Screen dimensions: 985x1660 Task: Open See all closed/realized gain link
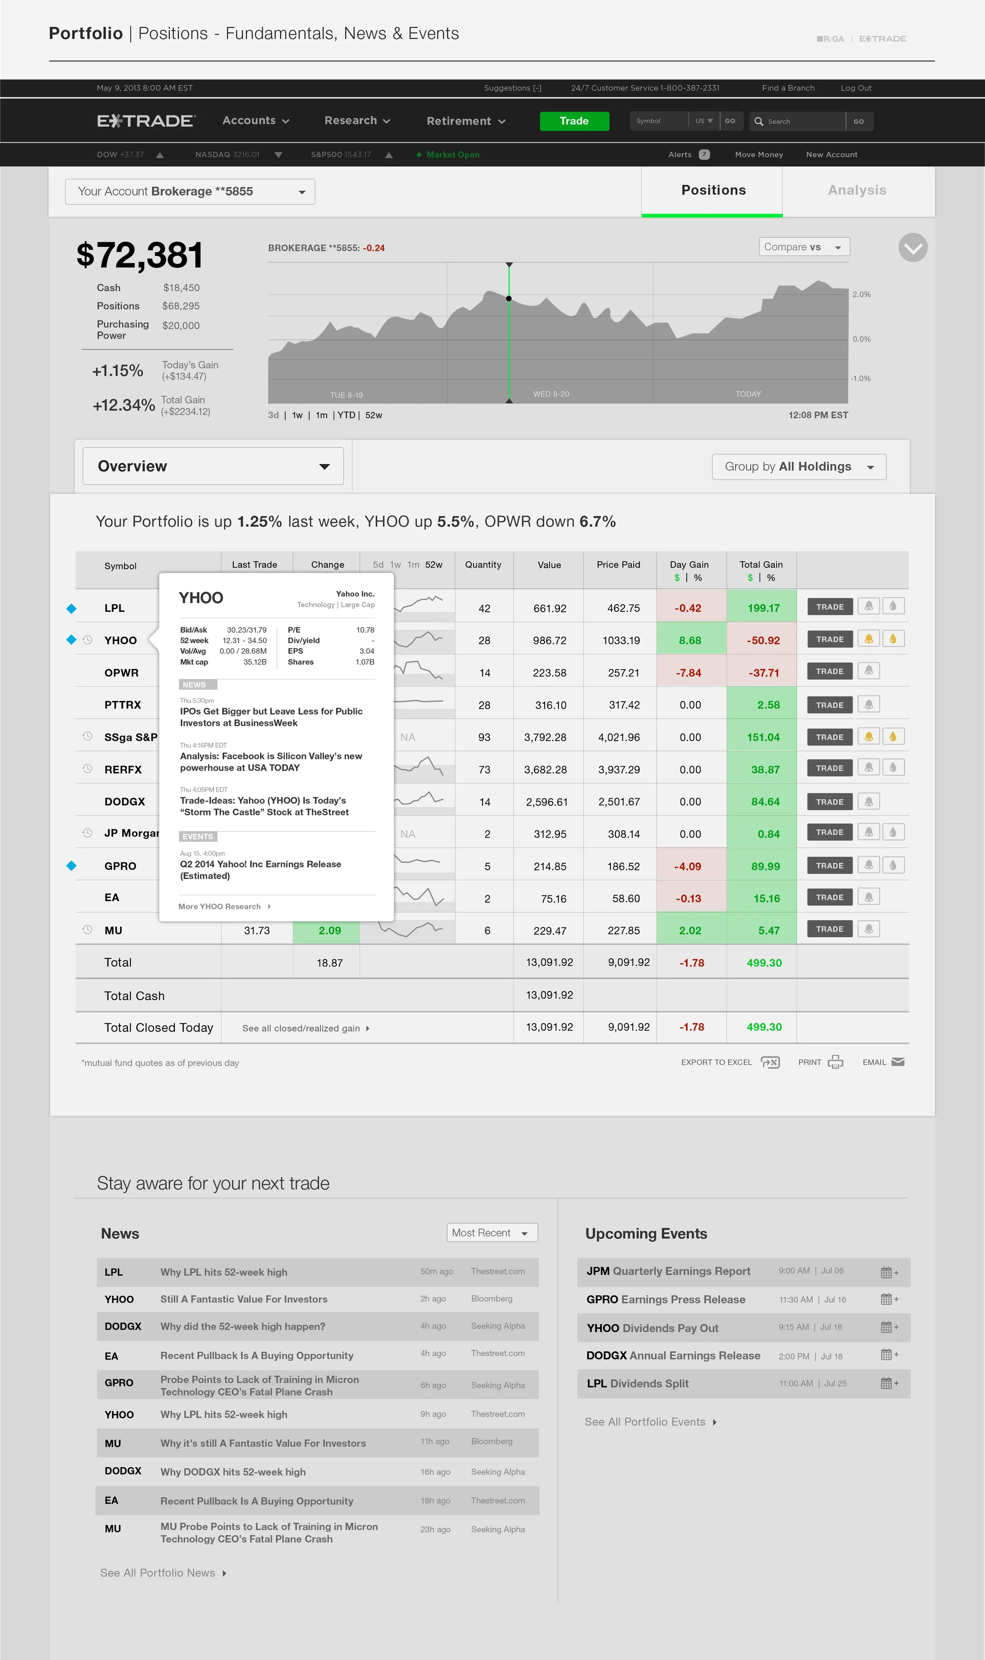(306, 1028)
